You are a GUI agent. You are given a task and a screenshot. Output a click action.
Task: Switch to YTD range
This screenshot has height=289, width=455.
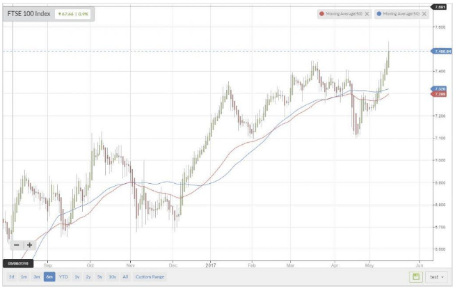(63, 276)
